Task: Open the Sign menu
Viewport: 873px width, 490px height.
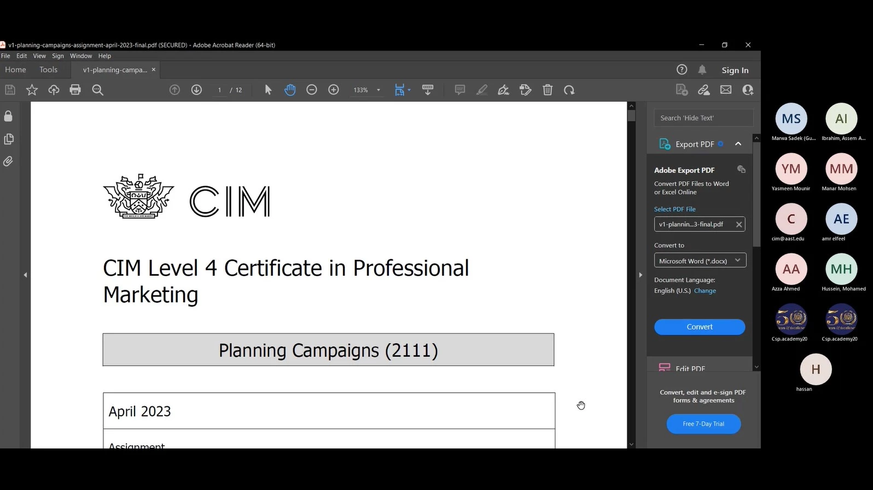Action: (x=58, y=56)
